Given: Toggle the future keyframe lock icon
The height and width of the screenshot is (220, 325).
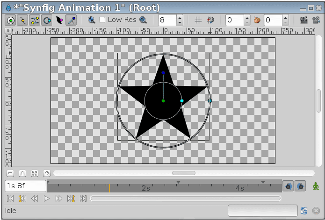Looking at the screenshot, I should coord(300,186).
